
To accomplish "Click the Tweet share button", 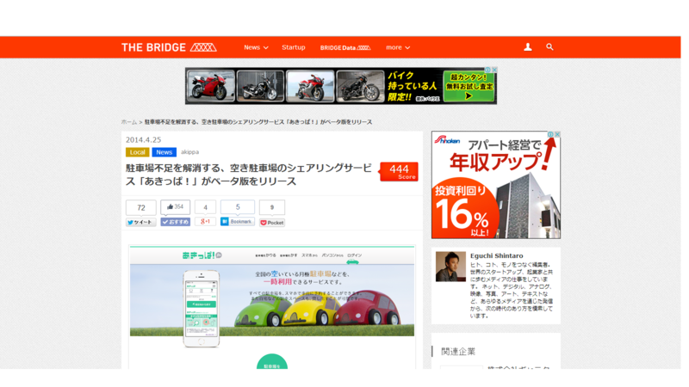I will pyautogui.click(x=140, y=223).
